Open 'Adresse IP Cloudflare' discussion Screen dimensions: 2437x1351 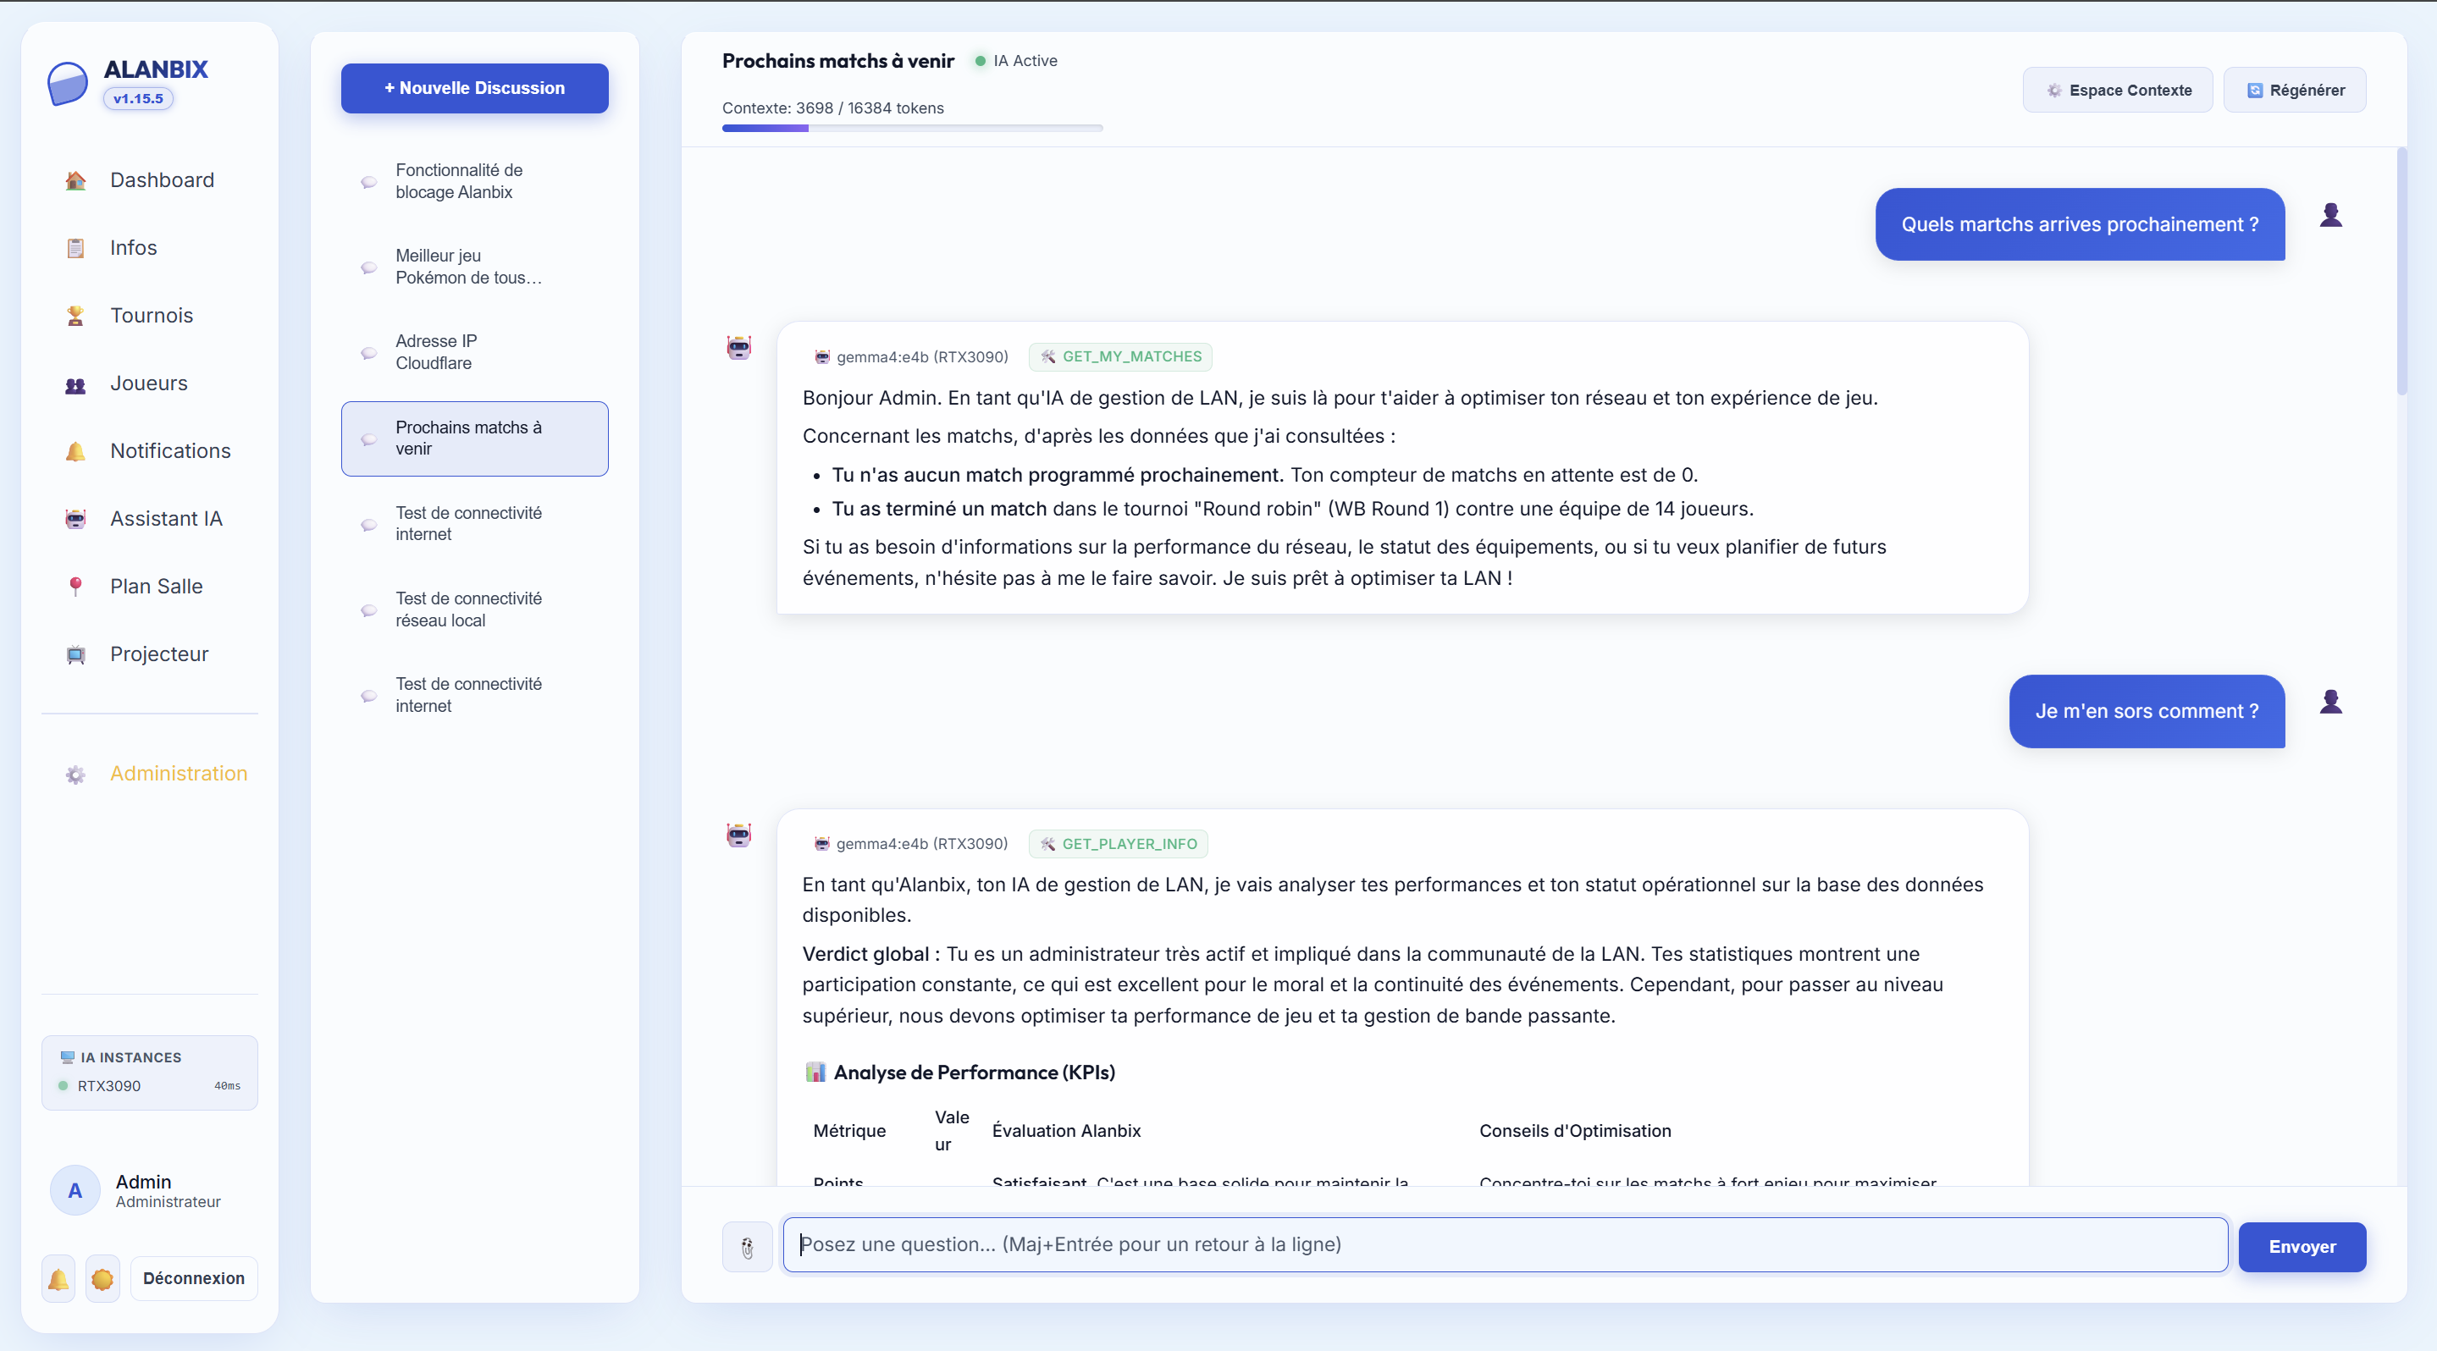474,353
